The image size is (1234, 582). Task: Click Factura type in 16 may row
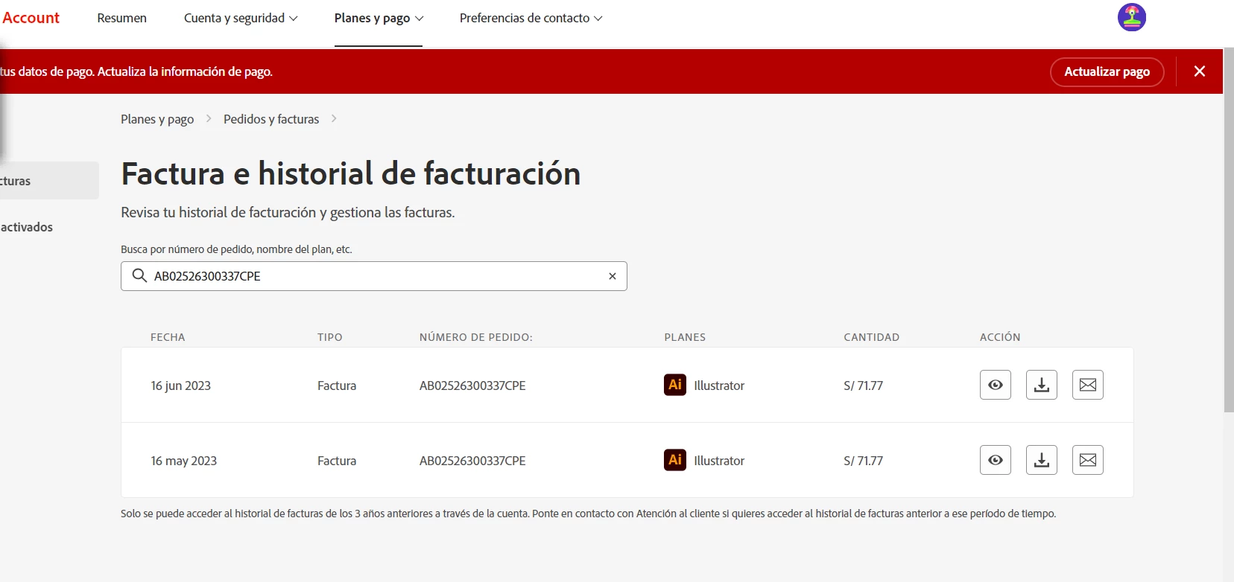tap(337, 461)
